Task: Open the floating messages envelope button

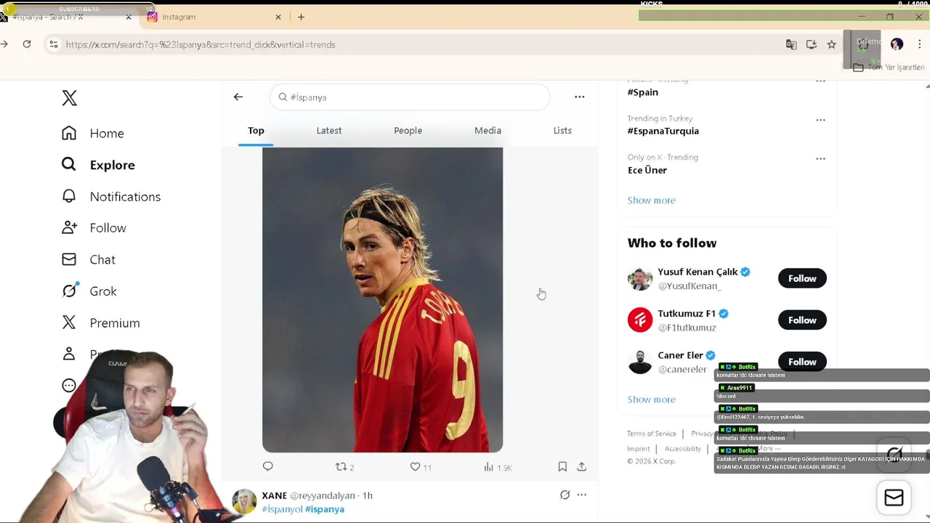Action: pyautogui.click(x=894, y=498)
